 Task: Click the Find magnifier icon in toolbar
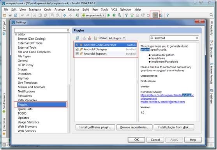click(53, 15)
